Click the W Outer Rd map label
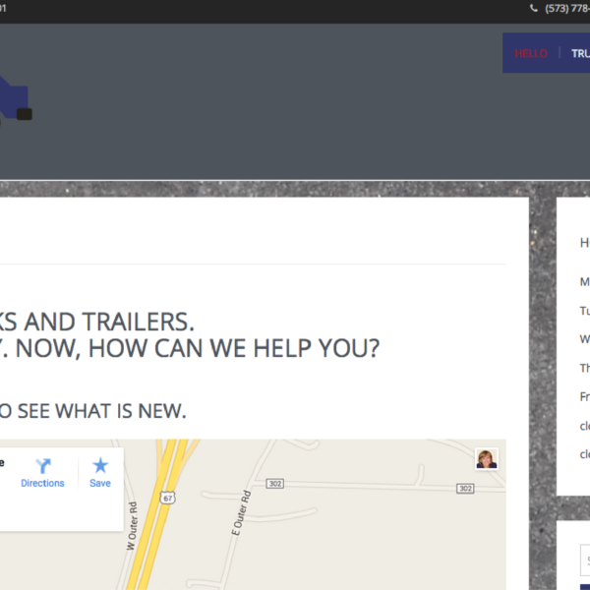The width and height of the screenshot is (590, 590). [x=132, y=526]
